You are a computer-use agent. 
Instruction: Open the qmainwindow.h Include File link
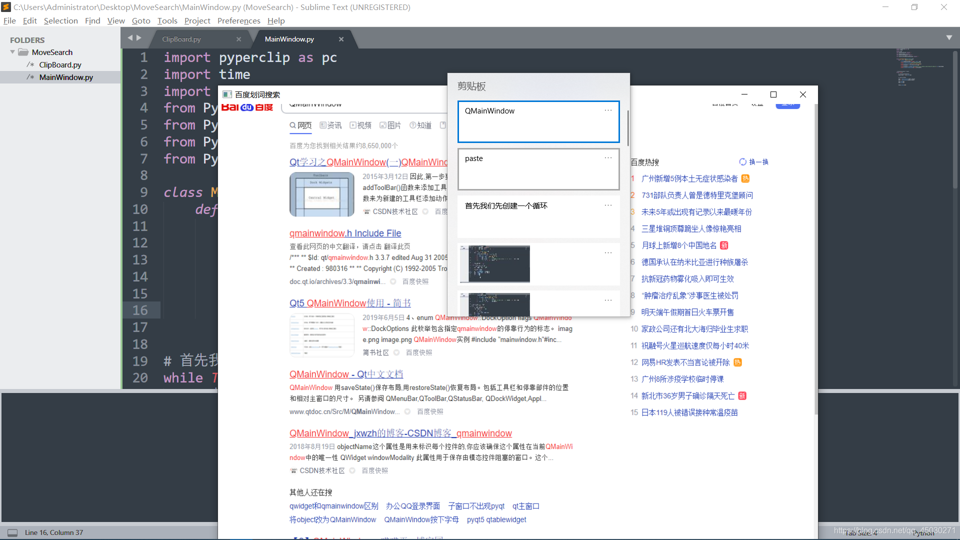pos(345,233)
